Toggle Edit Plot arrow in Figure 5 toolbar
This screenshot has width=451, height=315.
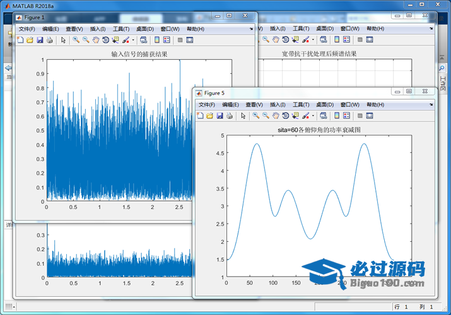pos(243,116)
